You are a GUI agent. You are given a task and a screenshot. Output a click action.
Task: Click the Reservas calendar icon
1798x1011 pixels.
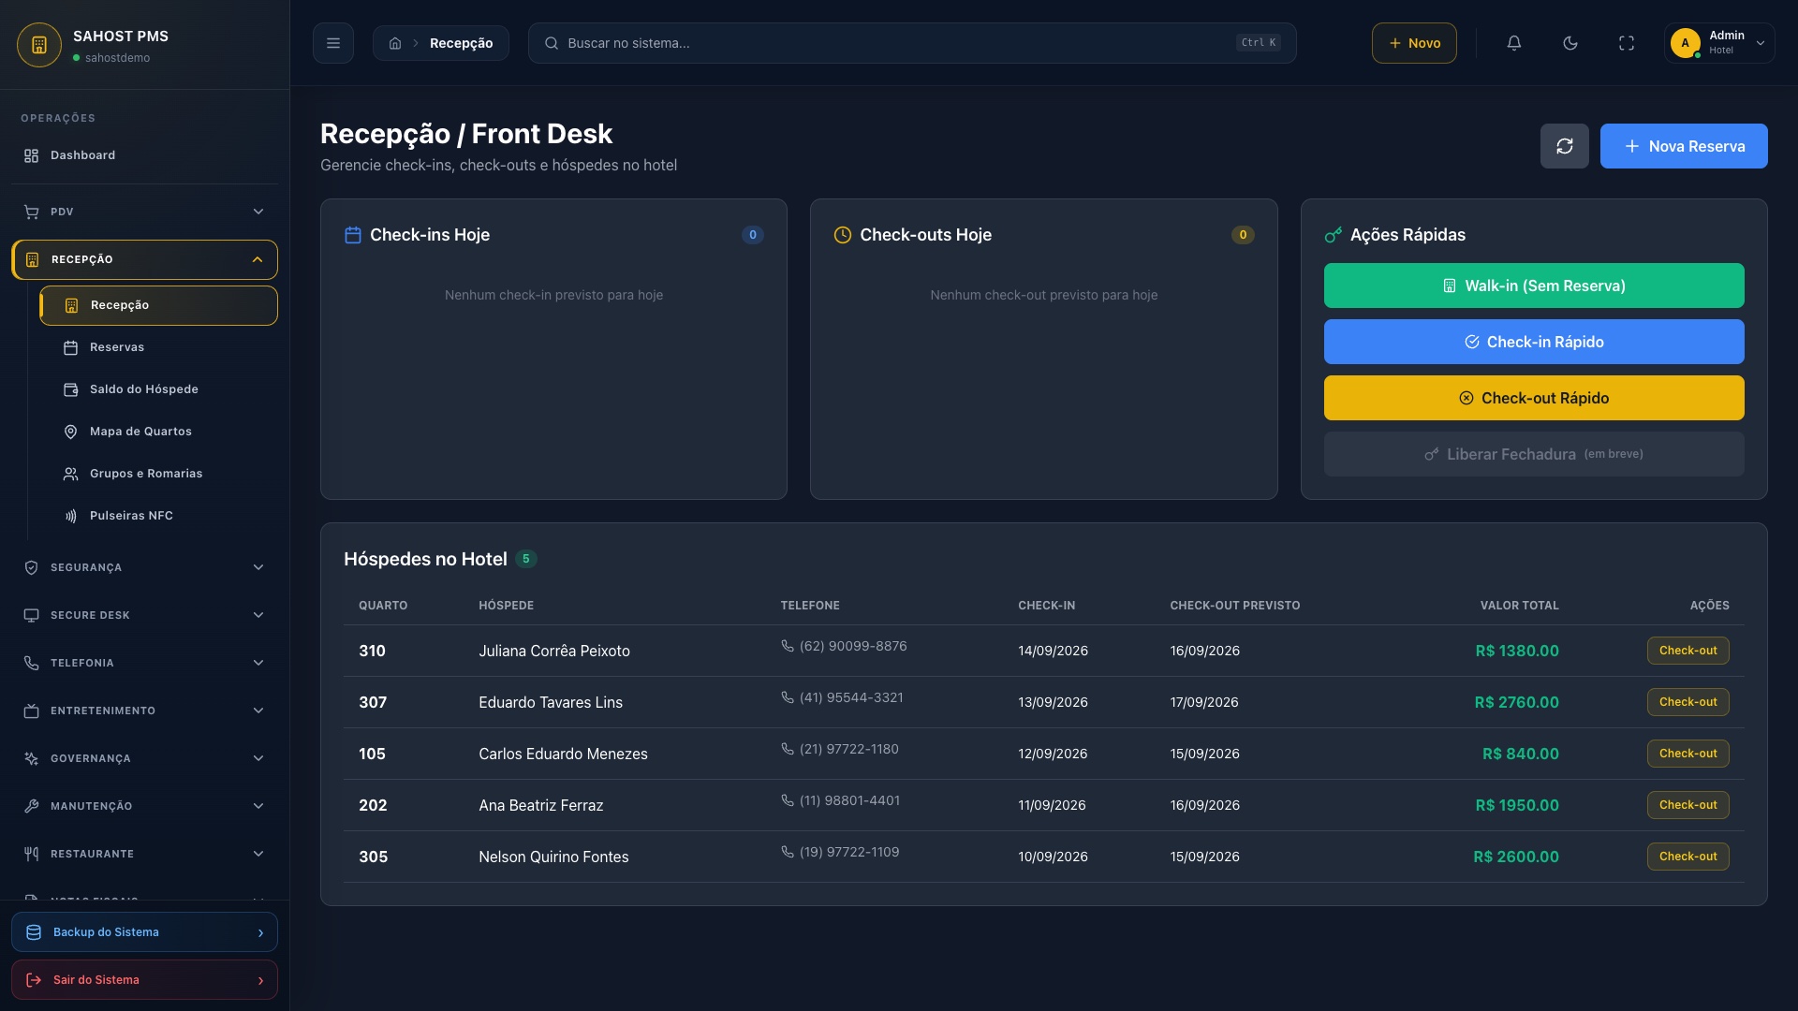(x=70, y=347)
